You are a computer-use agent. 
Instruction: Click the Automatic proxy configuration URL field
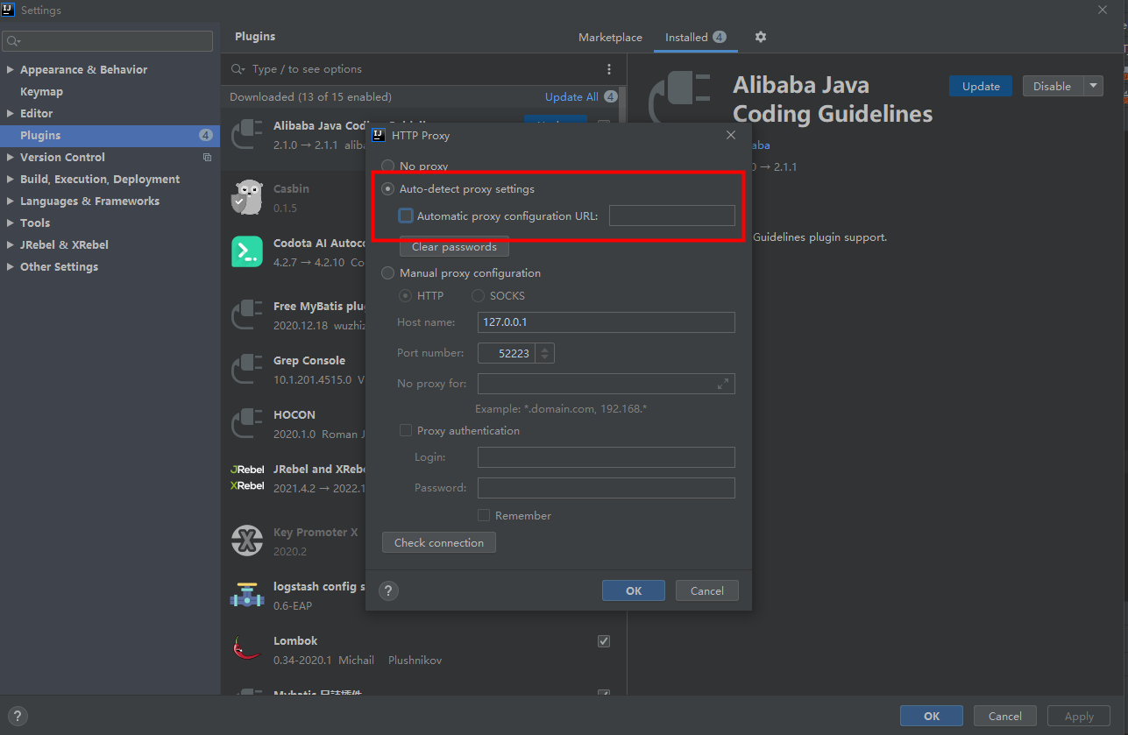pyautogui.click(x=672, y=216)
